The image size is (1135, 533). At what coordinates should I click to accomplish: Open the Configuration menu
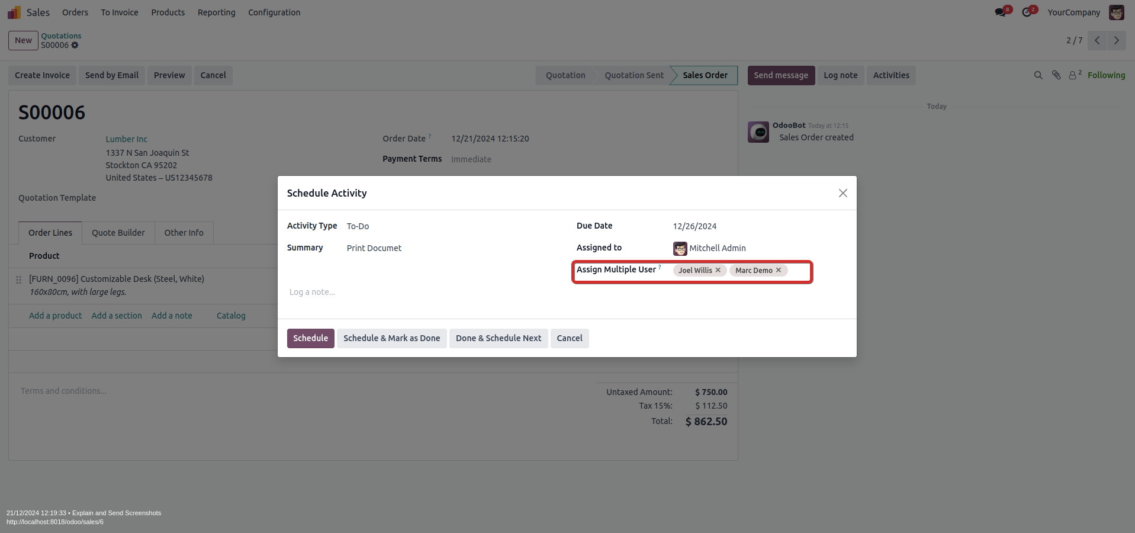pyautogui.click(x=274, y=12)
